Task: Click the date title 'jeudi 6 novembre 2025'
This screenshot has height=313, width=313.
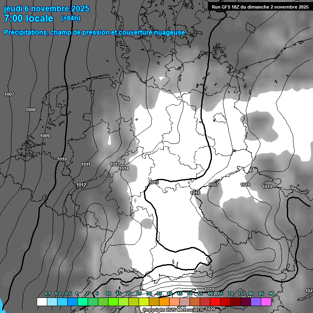Action: 46,9
